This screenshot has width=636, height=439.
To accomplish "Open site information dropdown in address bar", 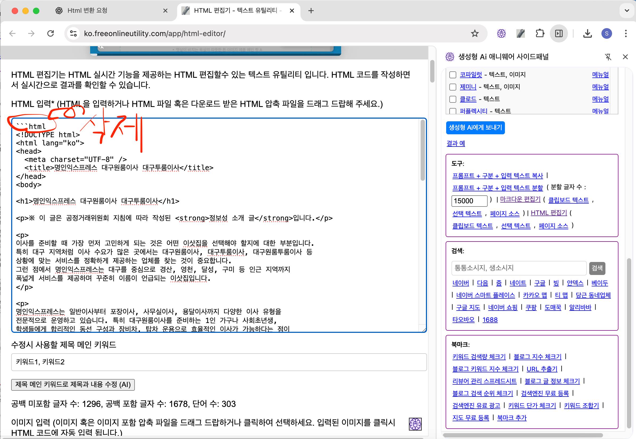I will (73, 33).
